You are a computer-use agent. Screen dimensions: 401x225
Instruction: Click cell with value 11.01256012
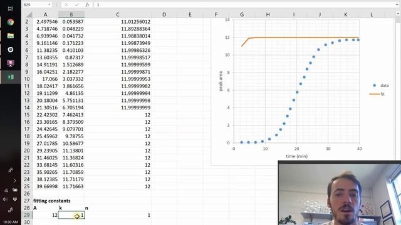coord(118,22)
